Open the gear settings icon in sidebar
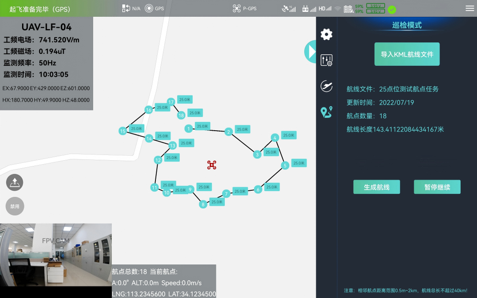 pyautogui.click(x=326, y=34)
